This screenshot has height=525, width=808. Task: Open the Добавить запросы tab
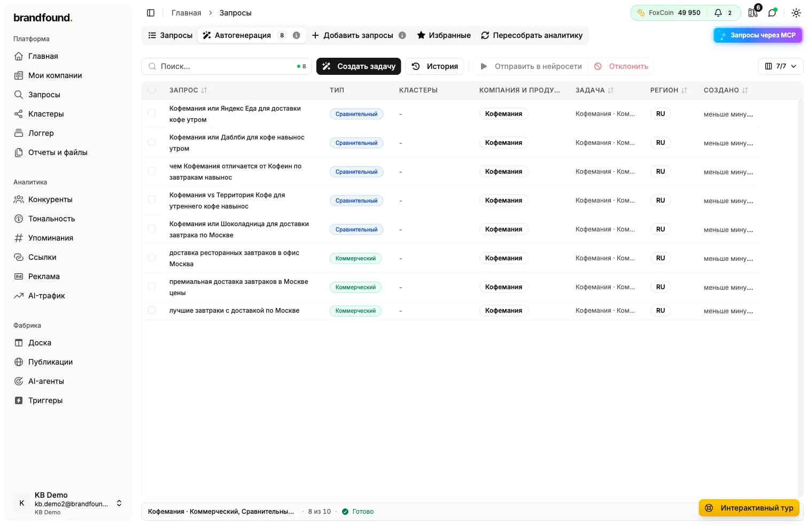point(359,35)
